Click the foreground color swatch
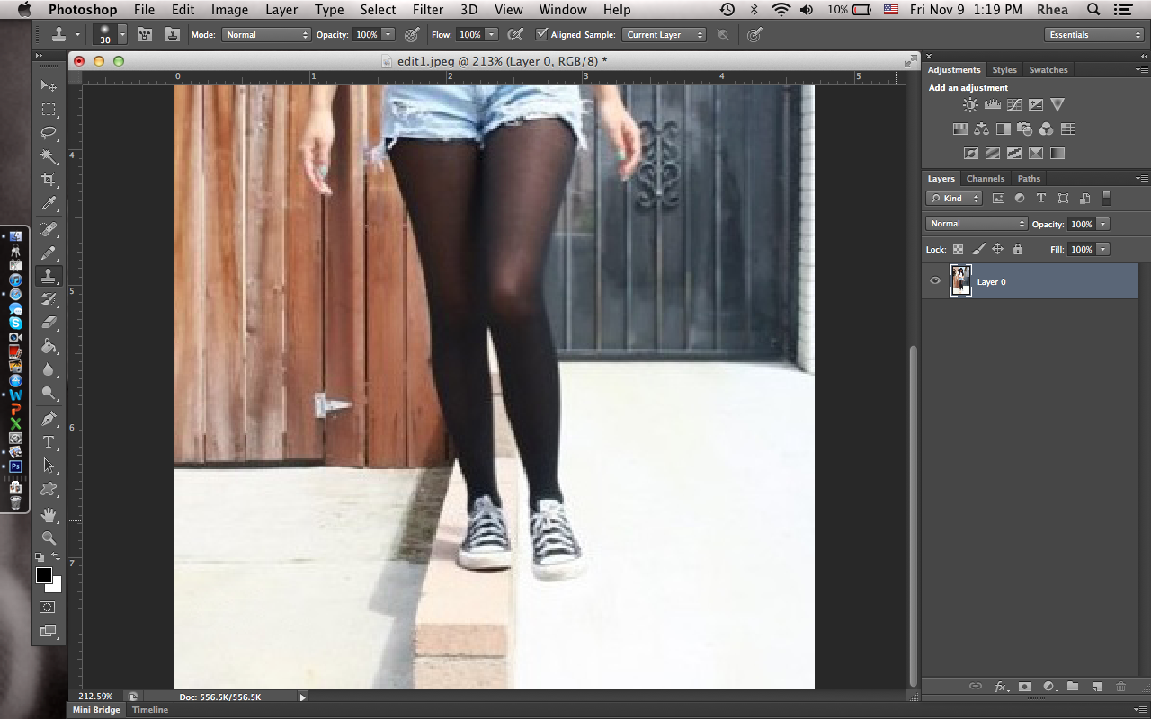Image resolution: width=1151 pixels, height=719 pixels. pos(44,576)
